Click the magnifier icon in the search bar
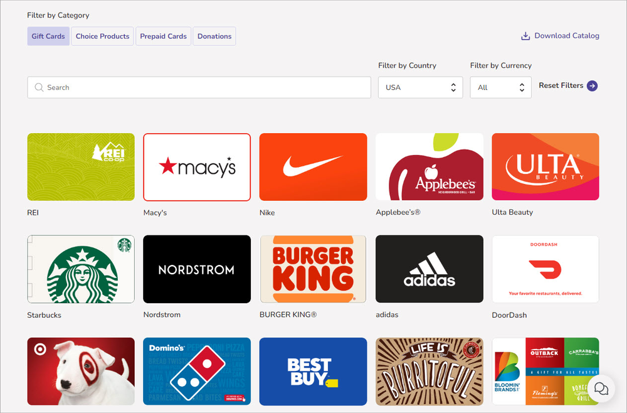This screenshot has width=627, height=413. pyautogui.click(x=39, y=87)
